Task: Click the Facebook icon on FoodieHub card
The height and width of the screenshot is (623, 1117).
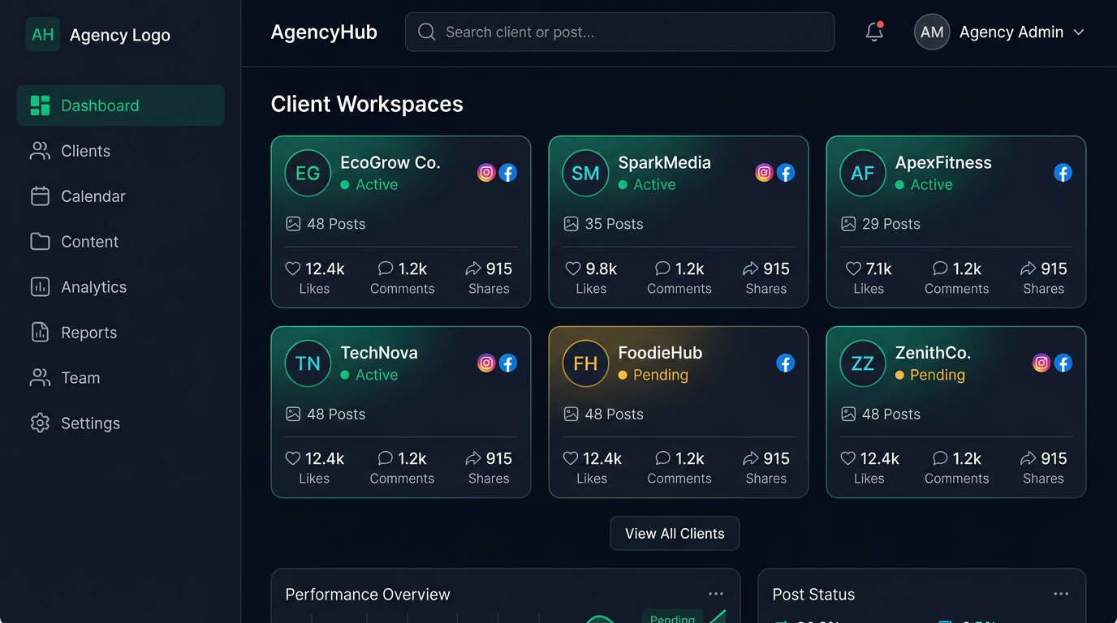Action: click(785, 363)
